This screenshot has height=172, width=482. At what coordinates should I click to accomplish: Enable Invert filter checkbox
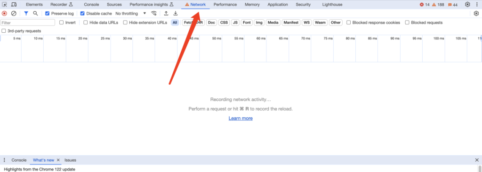[x=62, y=22]
